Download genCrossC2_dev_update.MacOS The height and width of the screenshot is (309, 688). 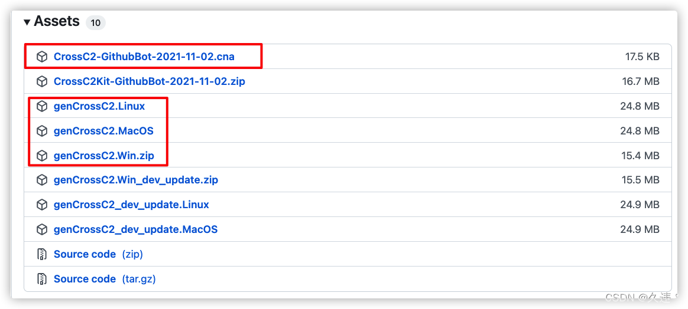coord(135,229)
